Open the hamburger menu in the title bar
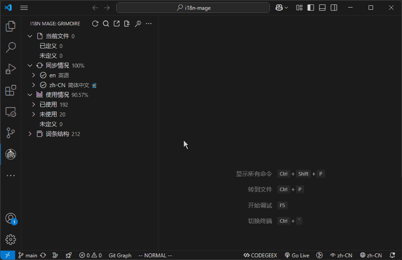The width and height of the screenshot is (402, 260). tap(24, 8)
